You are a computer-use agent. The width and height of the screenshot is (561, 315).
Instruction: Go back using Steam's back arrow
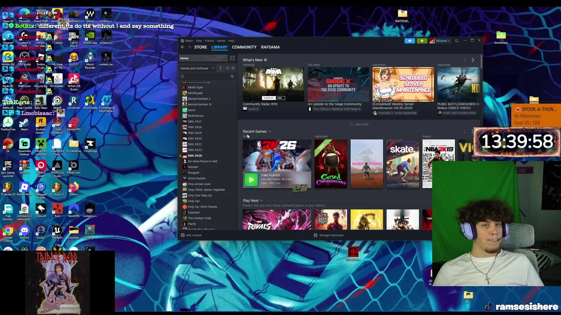click(x=183, y=47)
